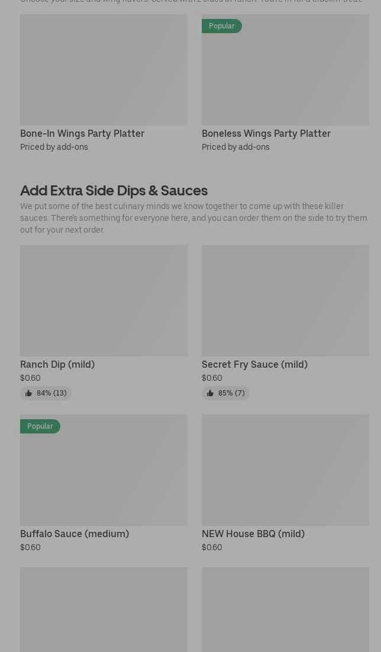Click thumbs-up icon on Secret Fry Sauce rating

210,393
